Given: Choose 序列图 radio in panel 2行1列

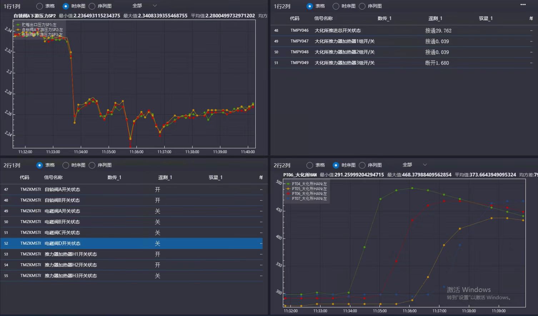Looking at the screenshot, I should tap(92, 165).
